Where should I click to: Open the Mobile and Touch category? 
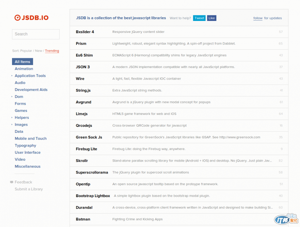point(31,138)
